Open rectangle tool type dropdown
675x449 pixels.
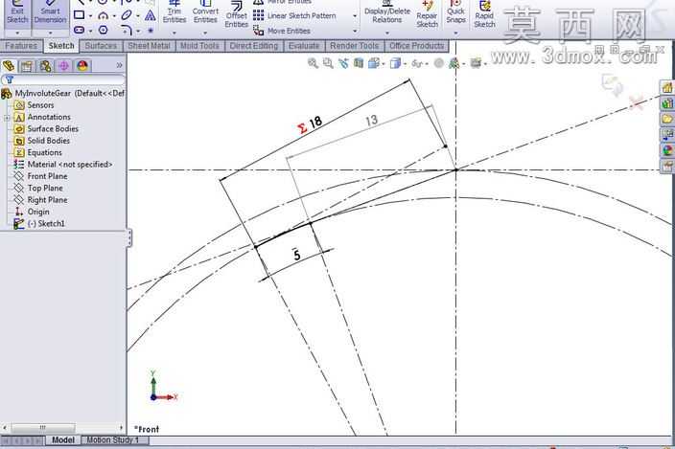90,16
